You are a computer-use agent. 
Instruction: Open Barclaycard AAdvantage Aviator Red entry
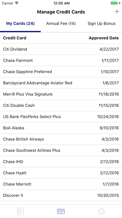(x=61, y=83)
